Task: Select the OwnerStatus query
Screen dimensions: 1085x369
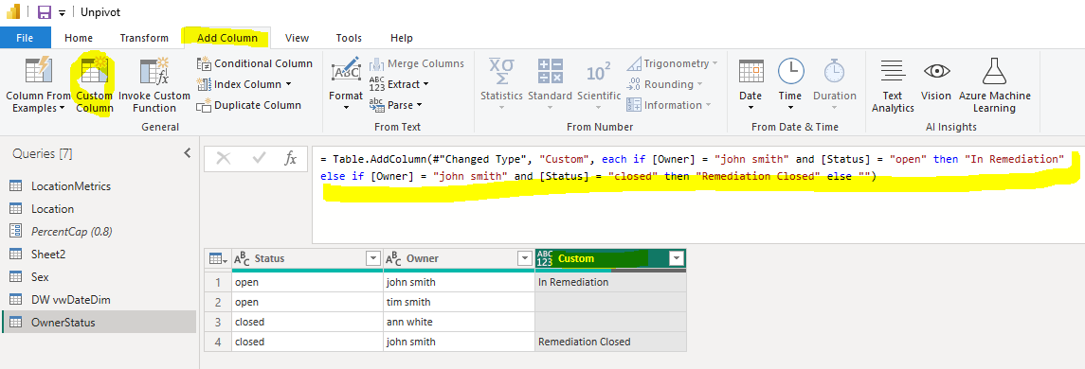Action: pos(99,323)
